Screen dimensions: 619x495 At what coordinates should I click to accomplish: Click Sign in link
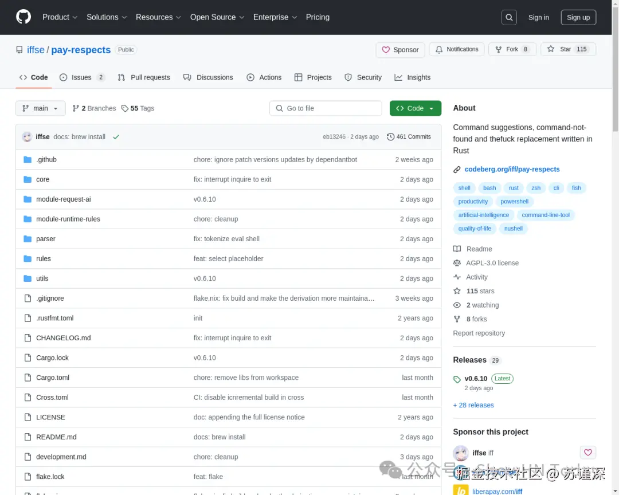pos(538,17)
